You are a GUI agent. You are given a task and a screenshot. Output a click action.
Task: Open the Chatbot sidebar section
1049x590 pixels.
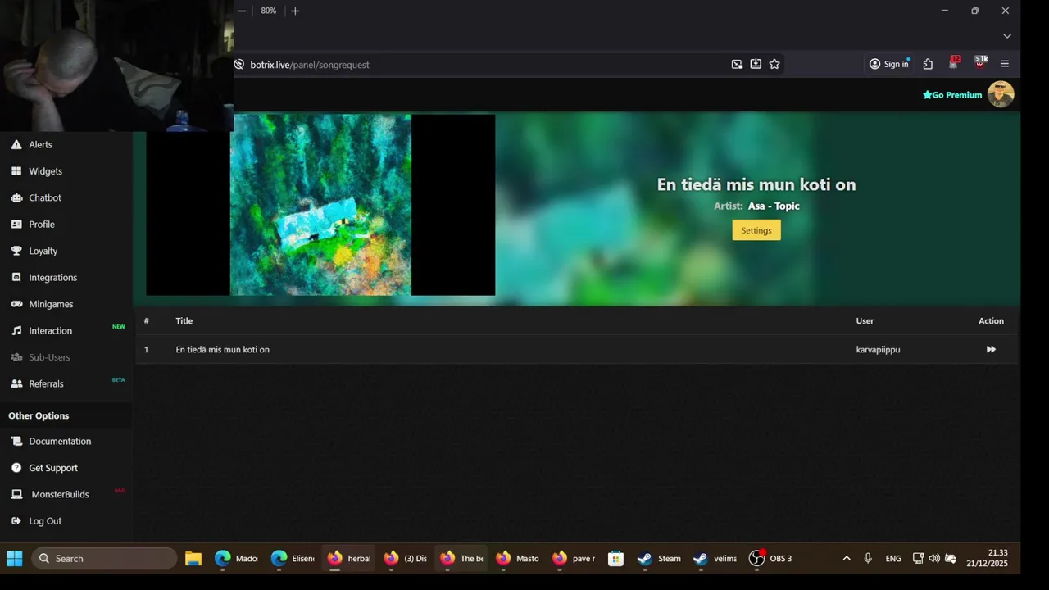point(45,197)
